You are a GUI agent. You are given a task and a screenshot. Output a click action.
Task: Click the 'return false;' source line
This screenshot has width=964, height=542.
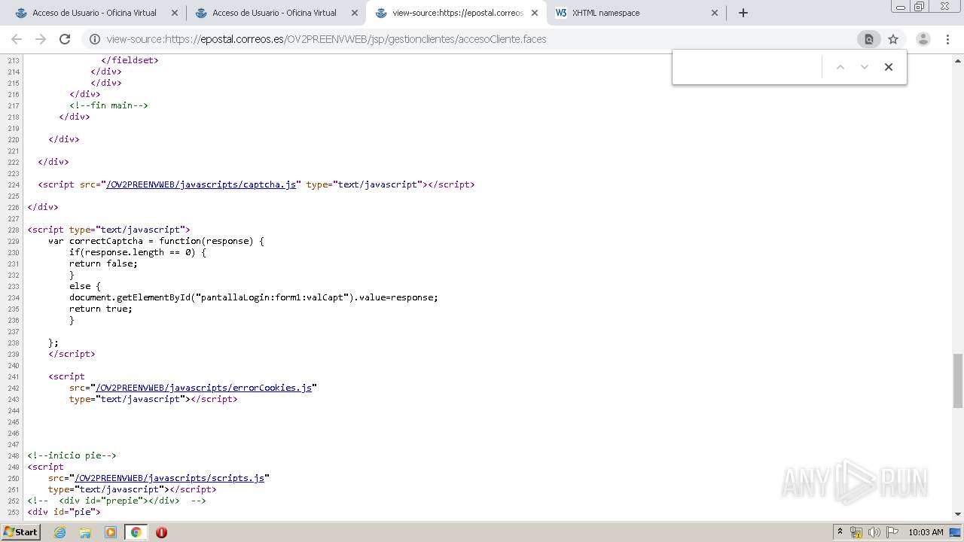click(x=103, y=263)
